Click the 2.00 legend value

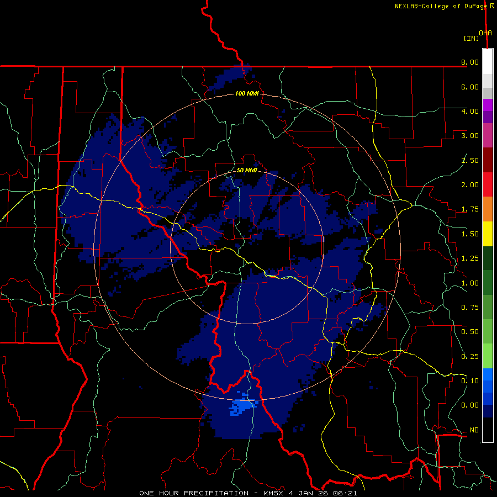[x=470, y=185]
